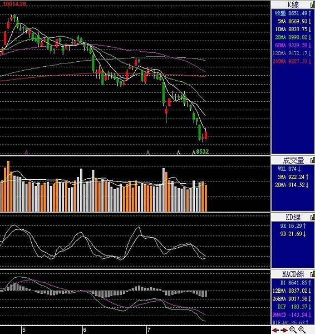The height and width of the screenshot is (334, 315).
Task: Click the tallest orange volume bar at far left
Action: [8, 186]
